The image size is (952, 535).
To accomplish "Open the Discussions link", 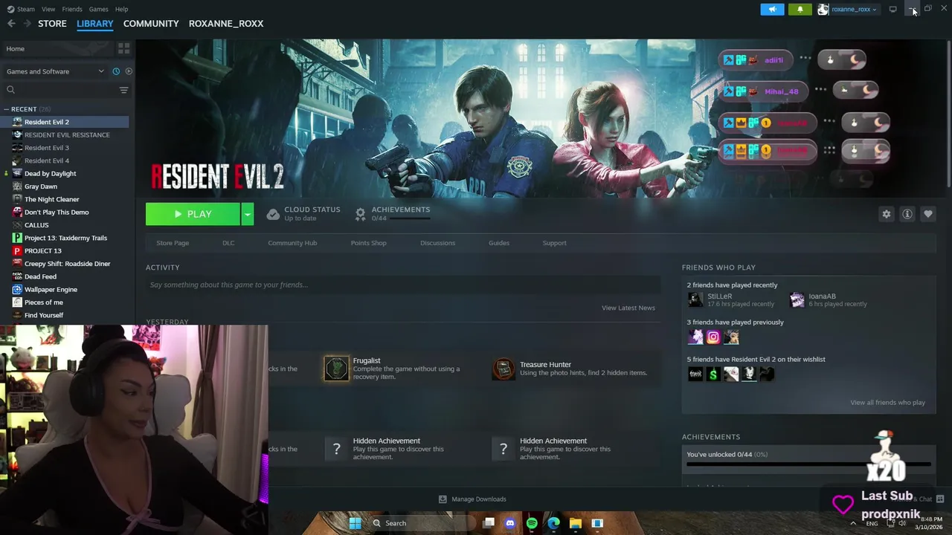I will coord(437,243).
